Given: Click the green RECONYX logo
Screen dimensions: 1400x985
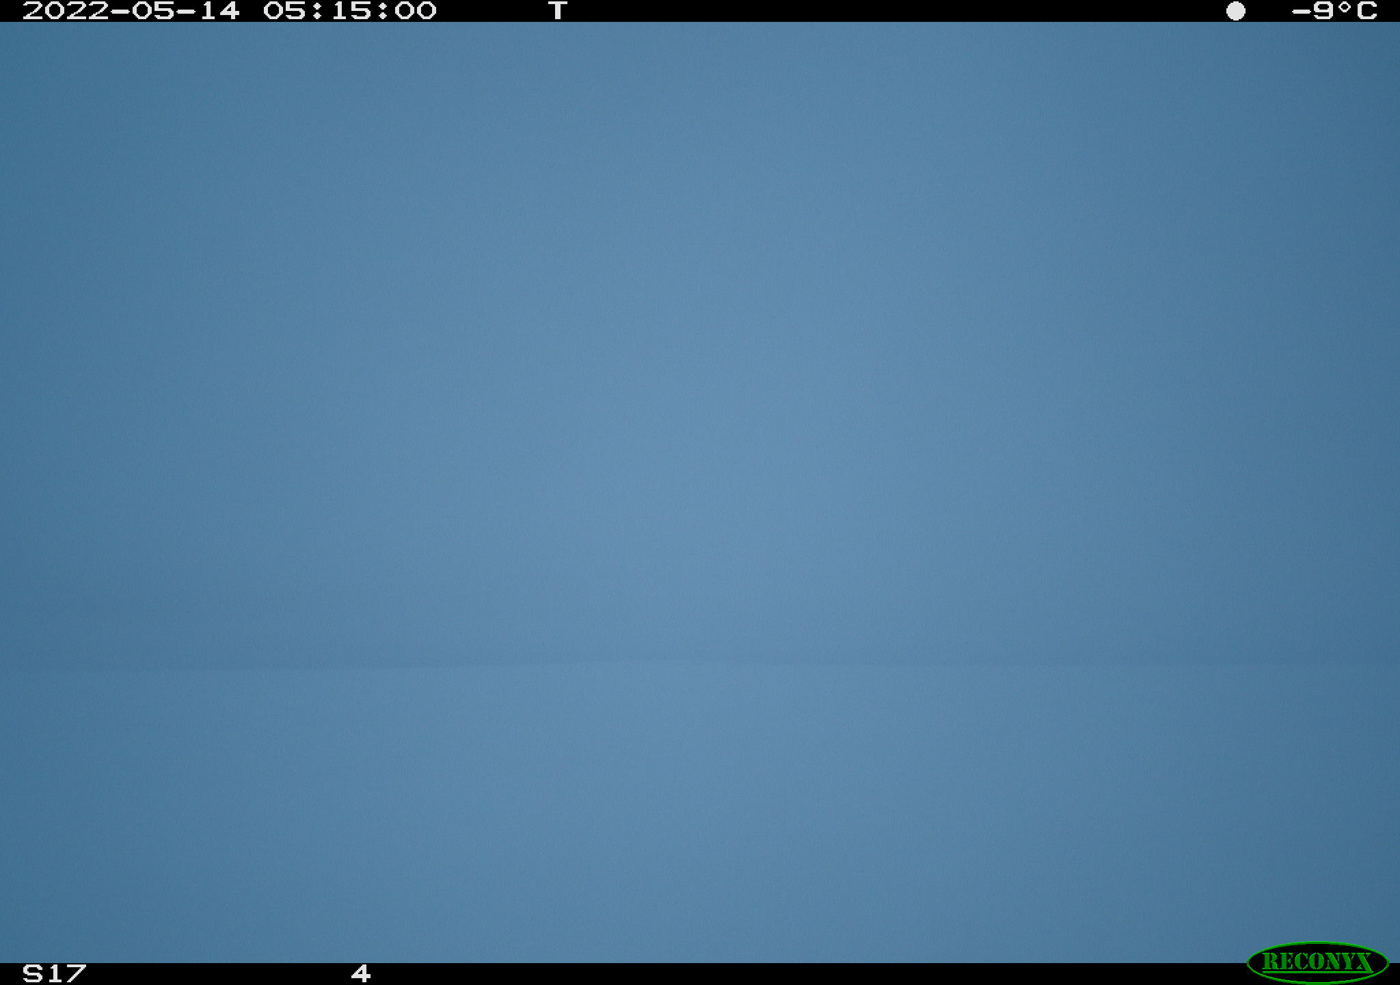Looking at the screenshot, I should pyautogui.click(x=1317, y=962).
